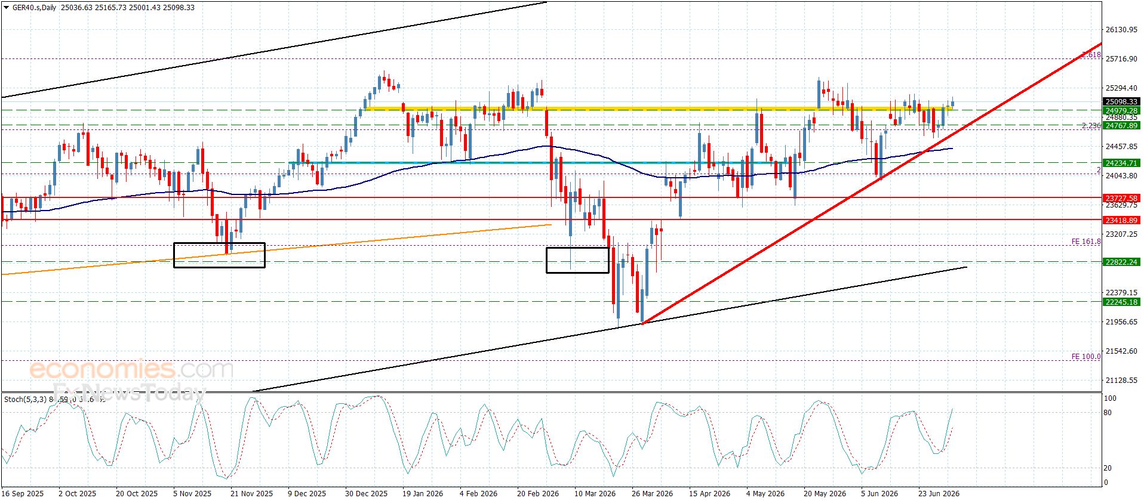1144x501 pixels.
Task: Select the red 23418.89 price tag
Action: pyautogui.click(x=1121, y=220)
